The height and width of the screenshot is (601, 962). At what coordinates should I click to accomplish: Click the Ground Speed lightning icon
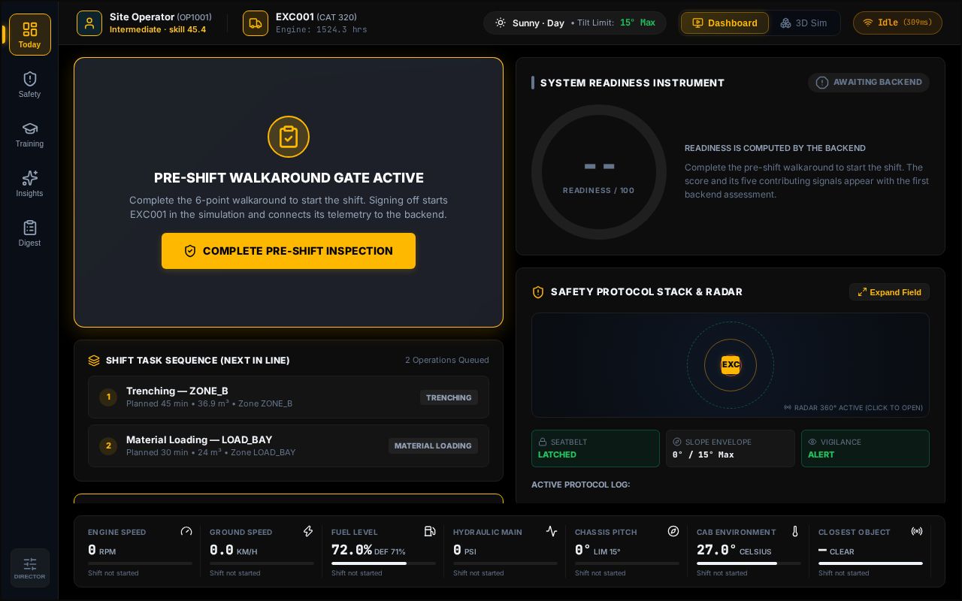point(308,531)
